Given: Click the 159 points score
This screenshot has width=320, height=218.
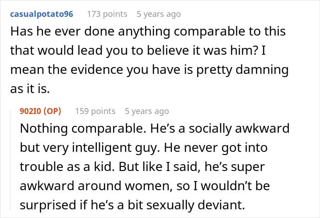Looking at the screenshot, I should (x=95, y=111).
